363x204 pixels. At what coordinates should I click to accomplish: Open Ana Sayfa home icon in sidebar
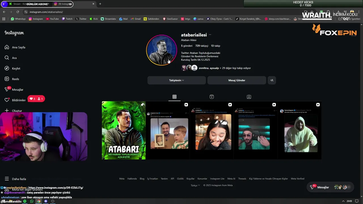pos(7,47)
